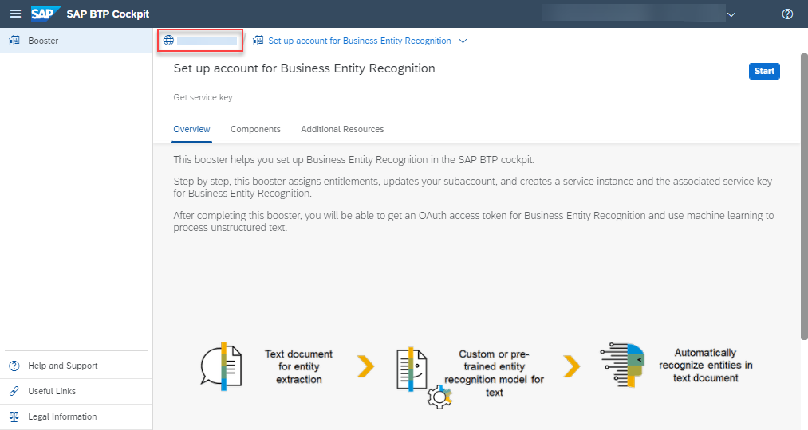Expand the breadcrumb chevron dropdown
The image size is (808, 430).
tap(463, 41)
